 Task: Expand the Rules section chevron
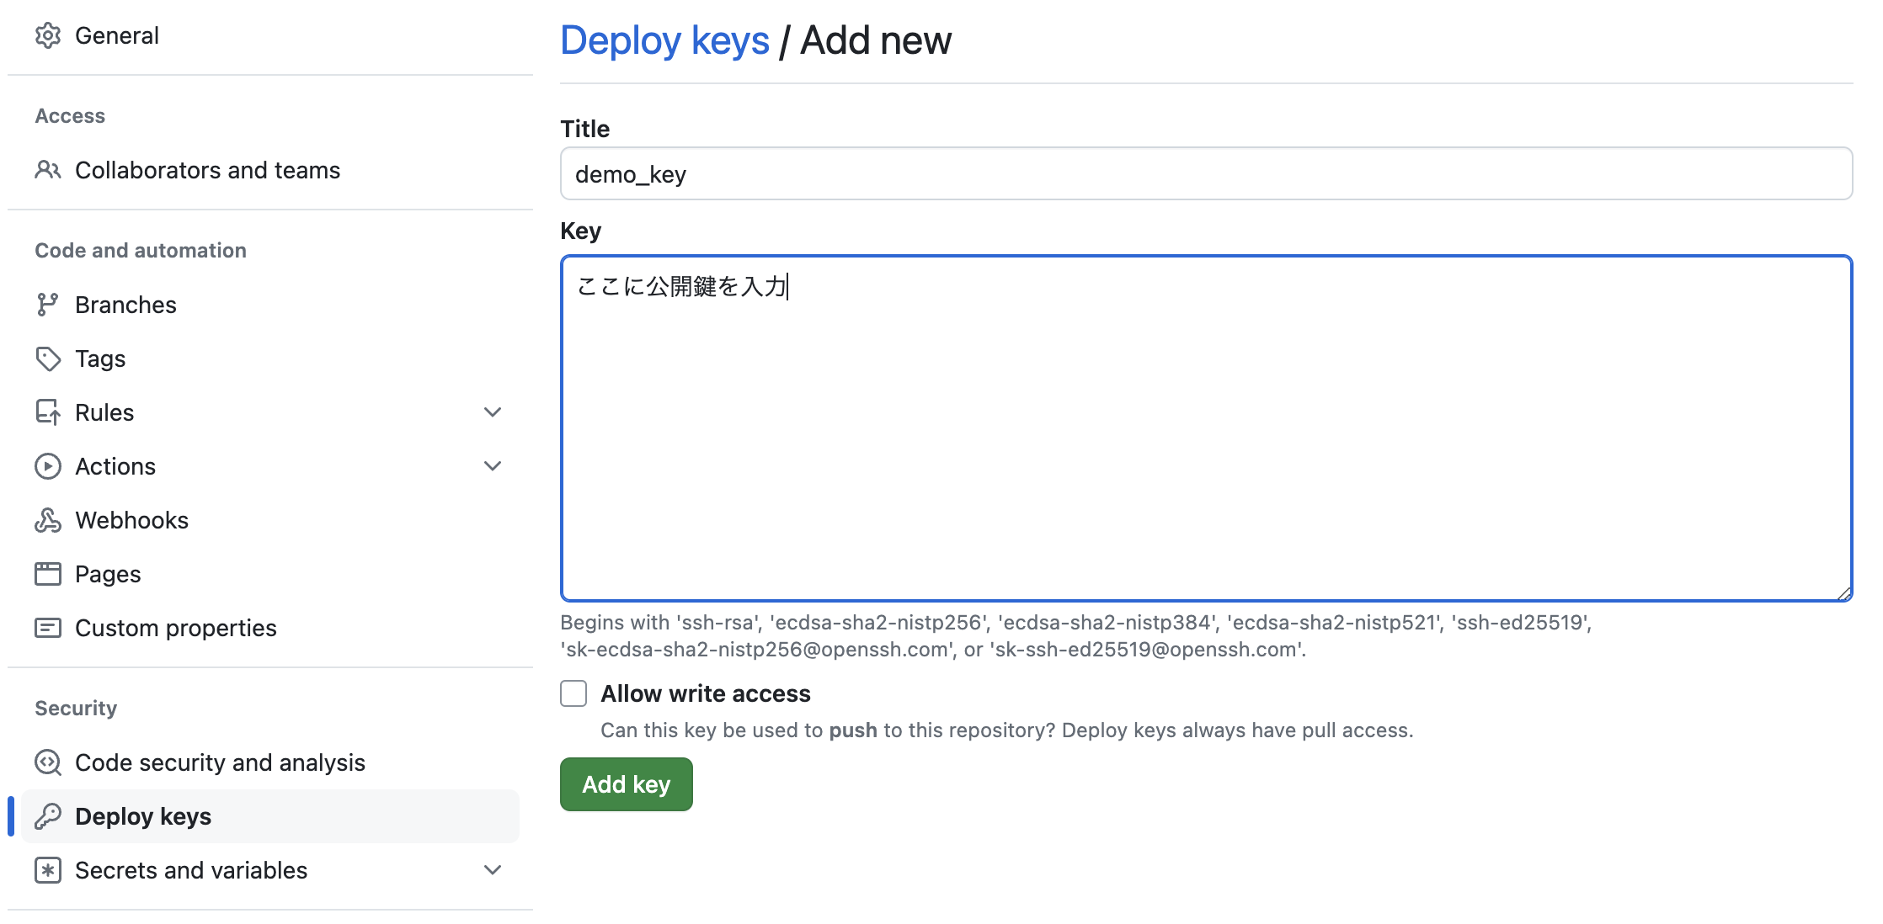tap(493, 412)
